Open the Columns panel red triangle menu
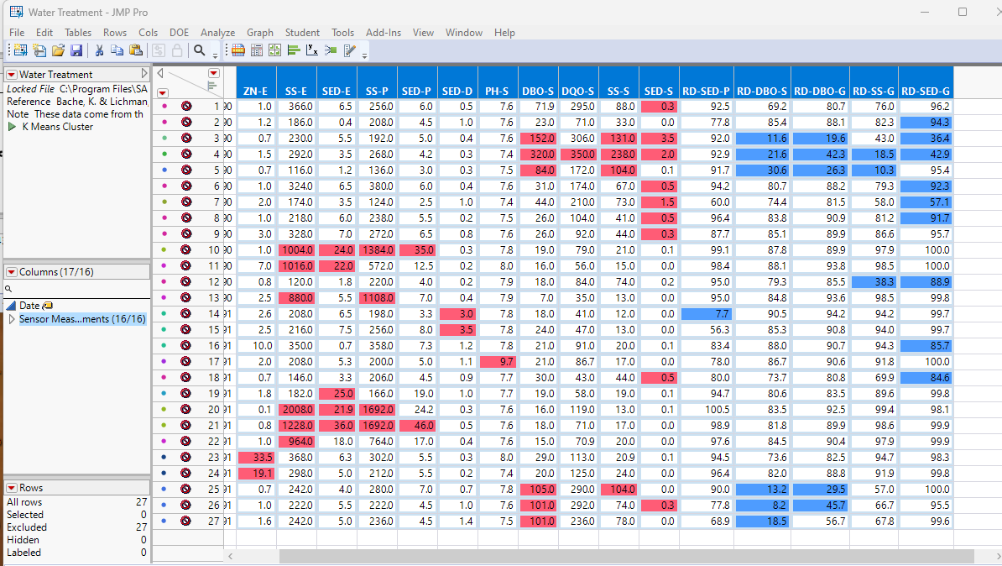1002x566 pixels. coord(12,272)
